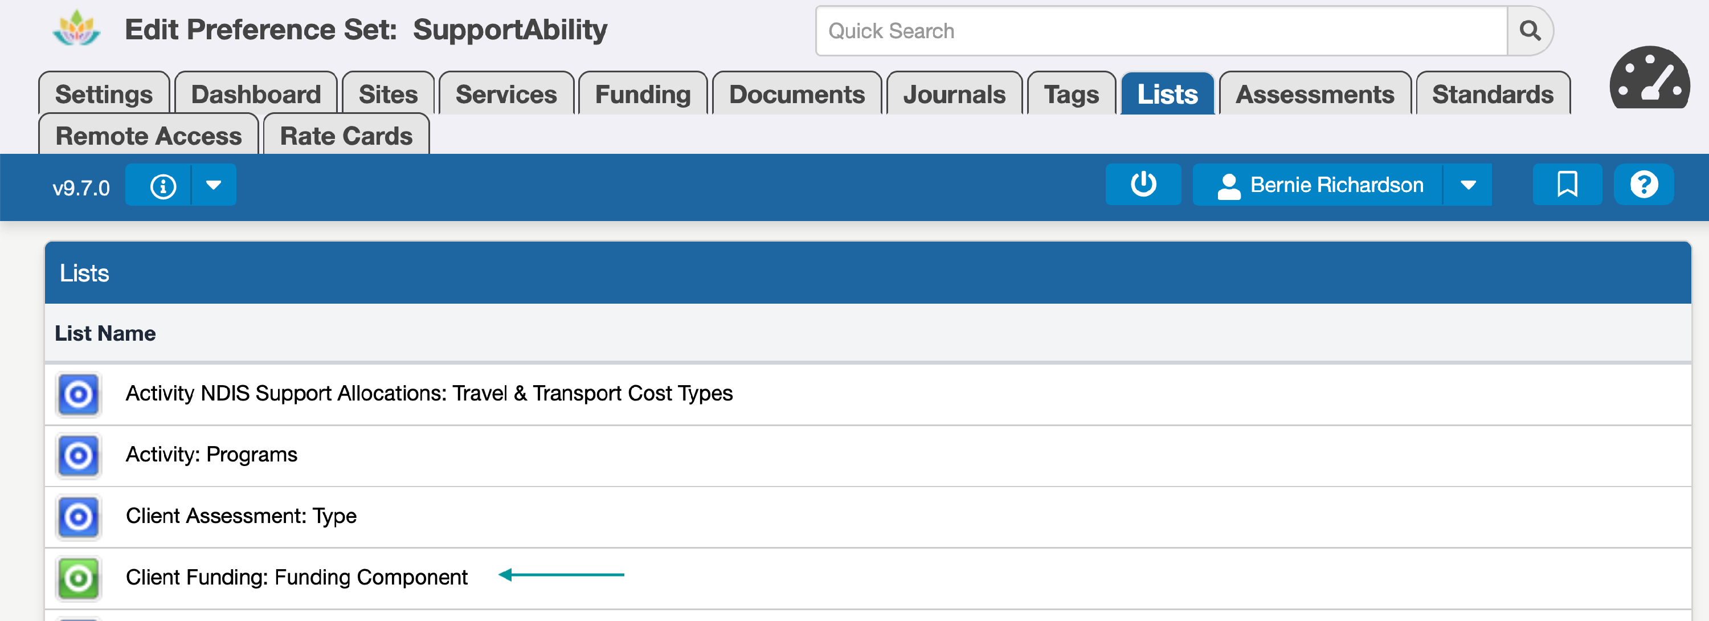
Task: Open Client Funding green list icon
Action: pos(78,578)
